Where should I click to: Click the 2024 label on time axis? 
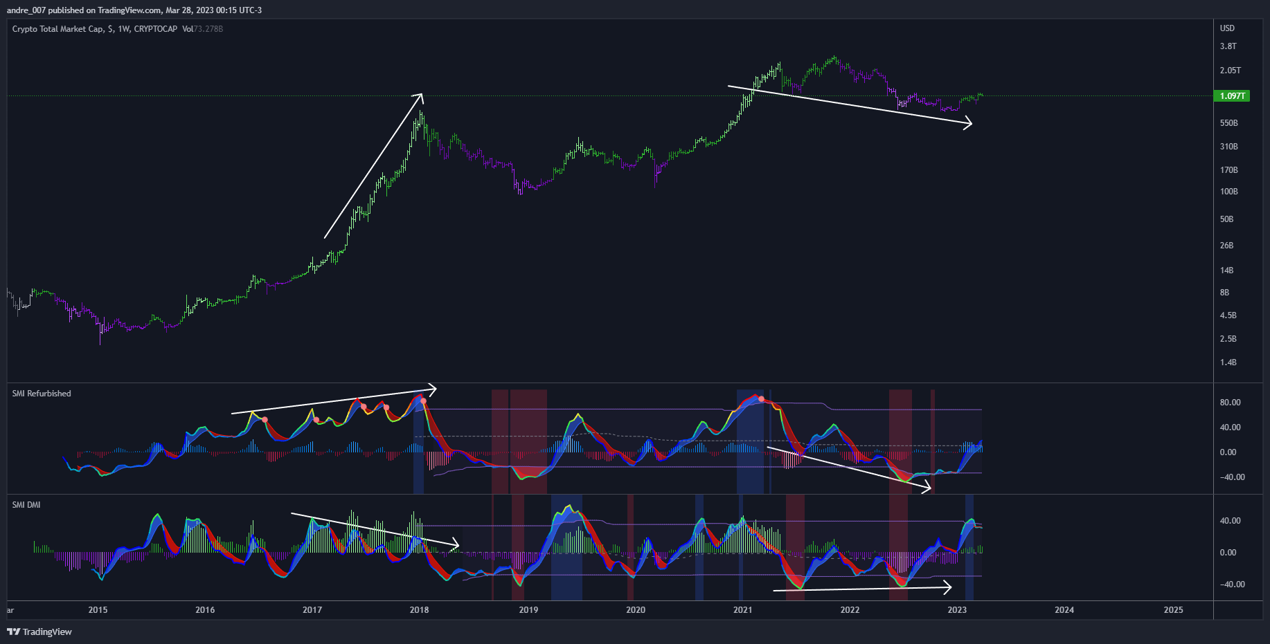[1064, 610]
